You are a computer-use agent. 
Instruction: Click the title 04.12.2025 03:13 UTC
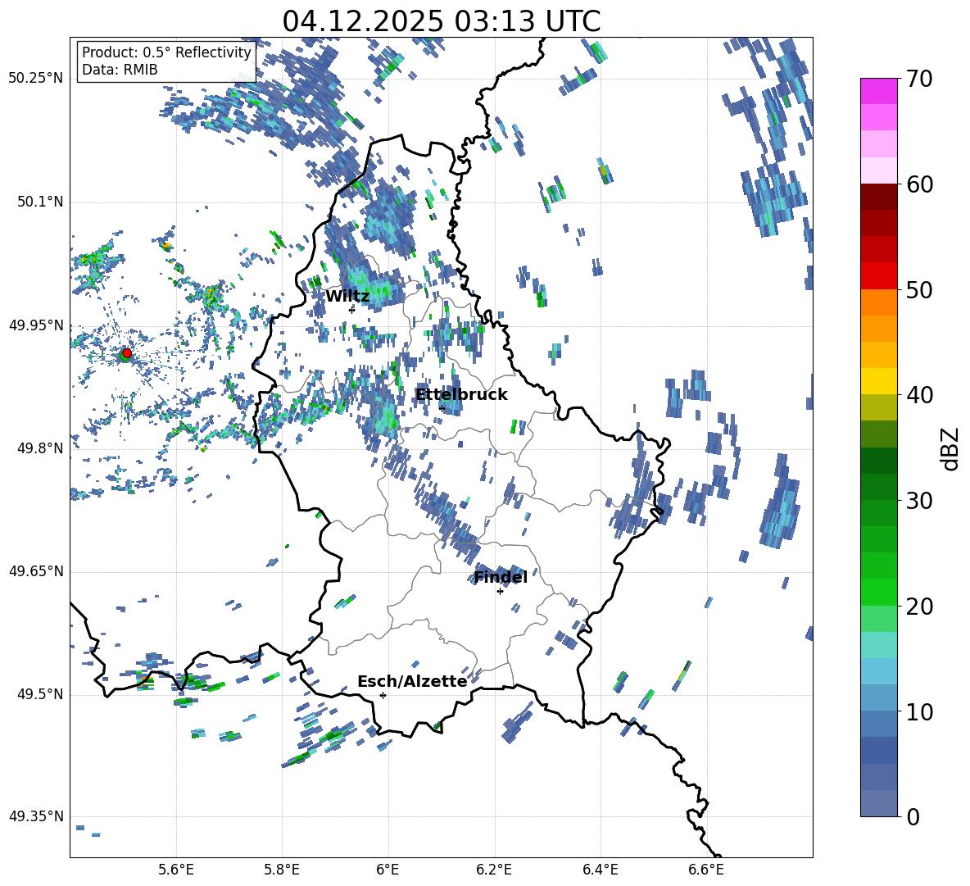[441, 21]
